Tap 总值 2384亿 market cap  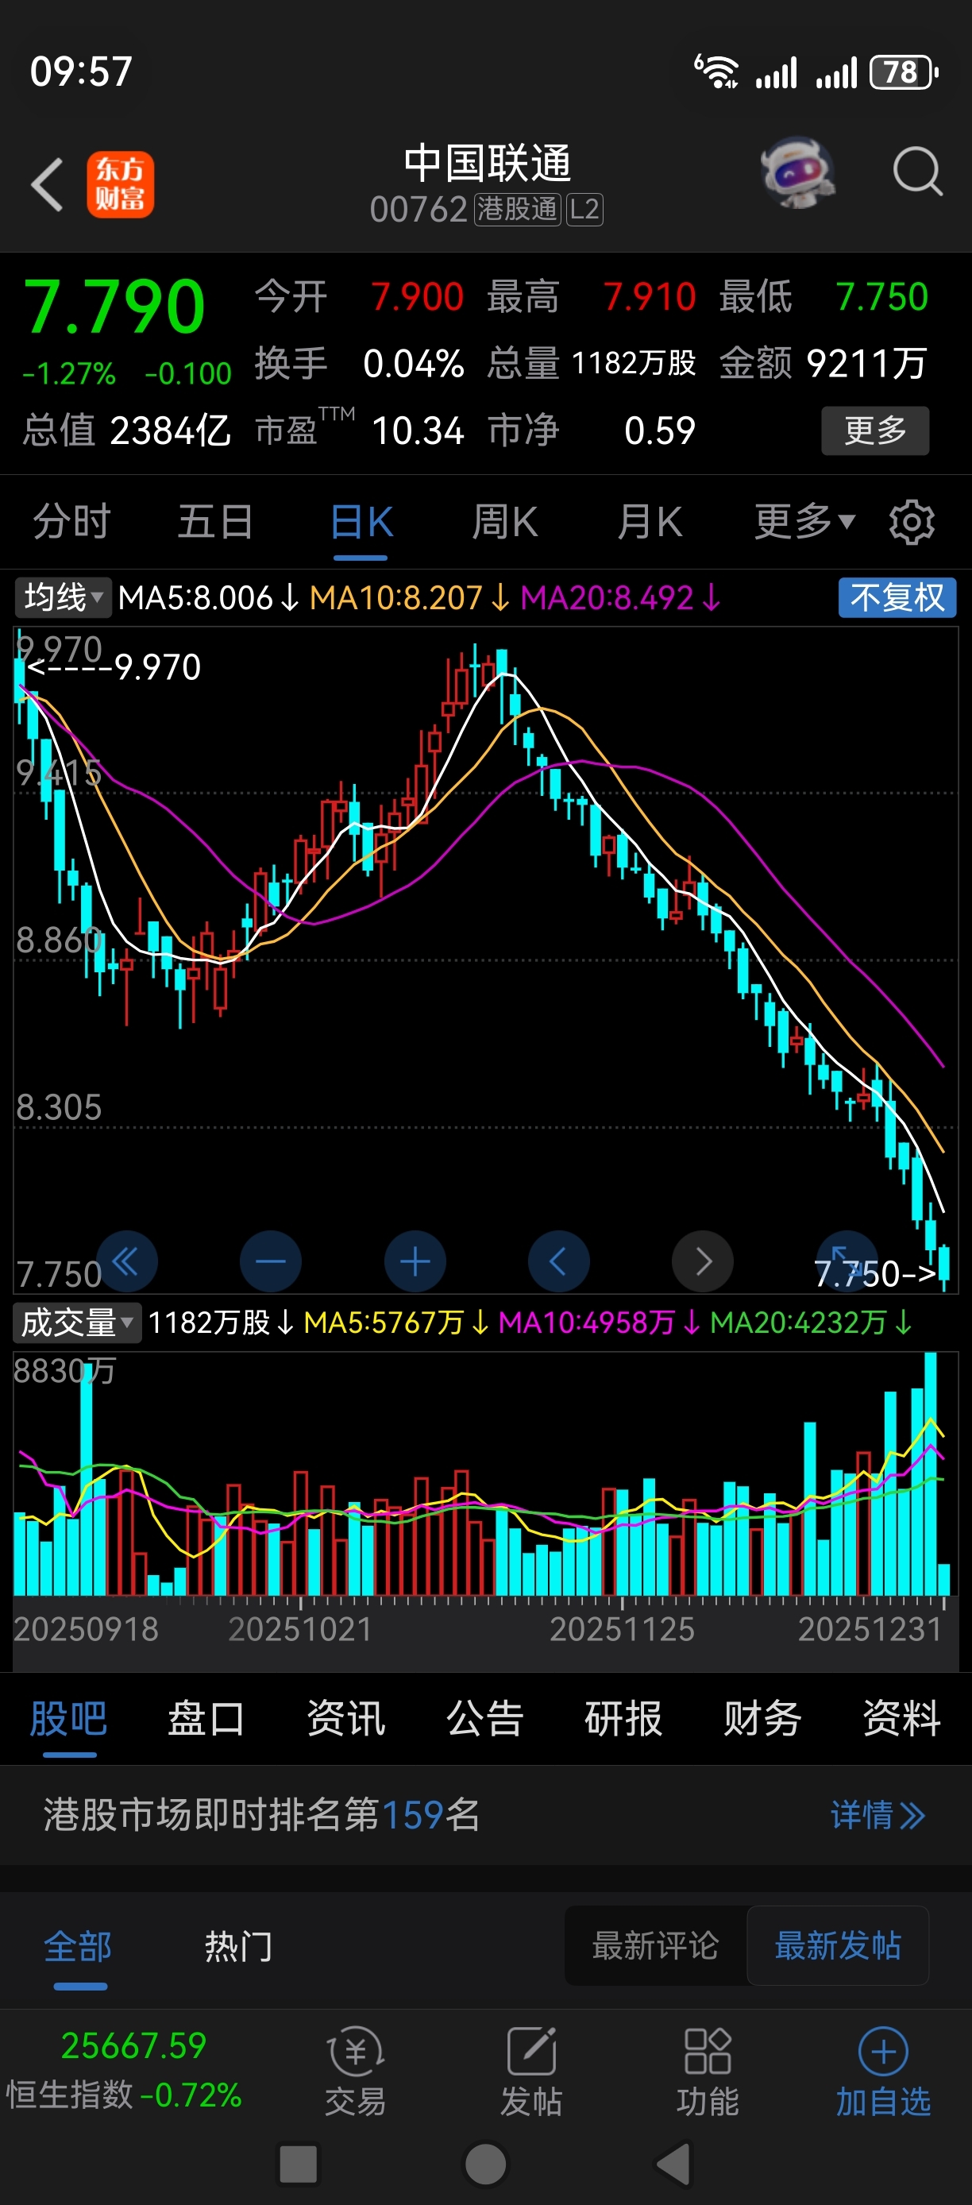[126, 431]
